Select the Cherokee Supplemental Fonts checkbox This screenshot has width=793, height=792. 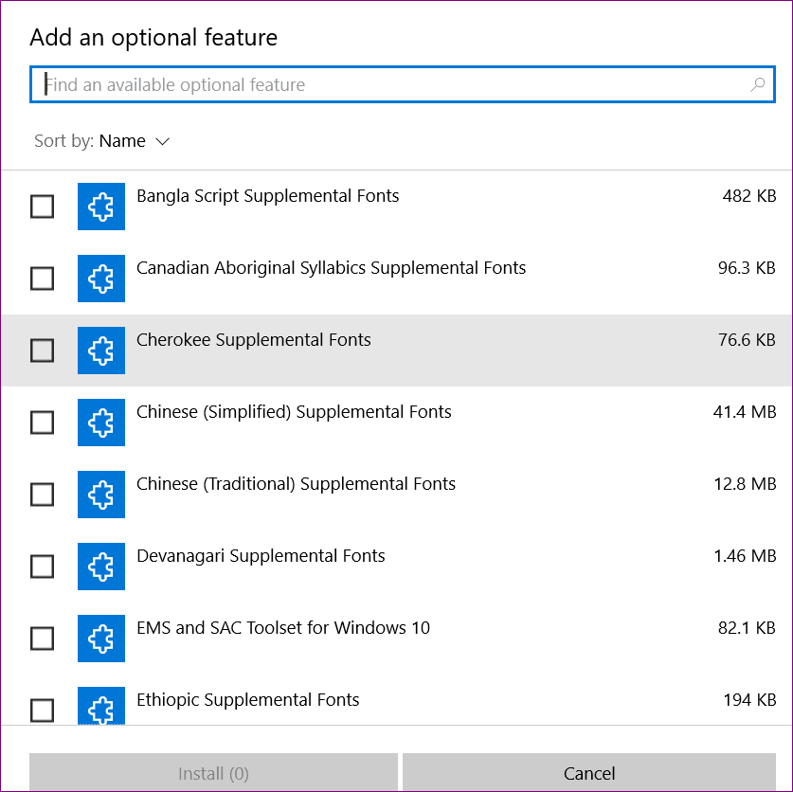42,351
